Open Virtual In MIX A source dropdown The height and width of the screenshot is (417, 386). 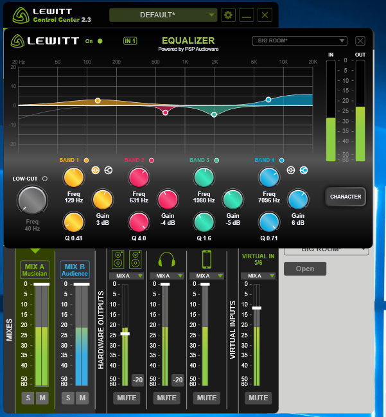pos(258,276)
